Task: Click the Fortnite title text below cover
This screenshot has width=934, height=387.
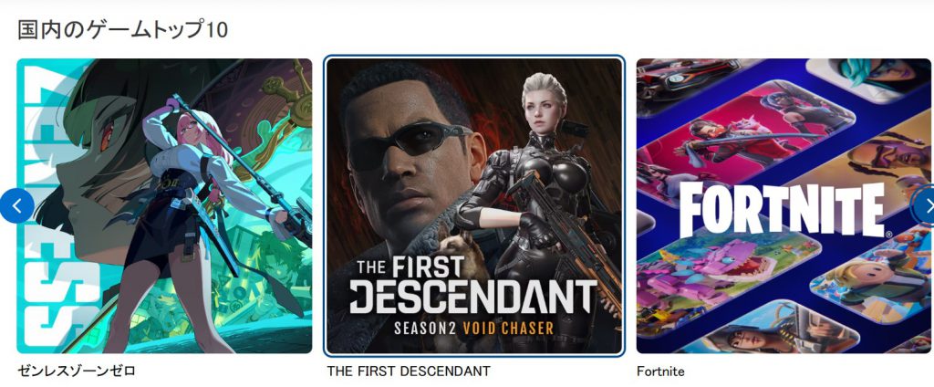Action: click(660, 371)
